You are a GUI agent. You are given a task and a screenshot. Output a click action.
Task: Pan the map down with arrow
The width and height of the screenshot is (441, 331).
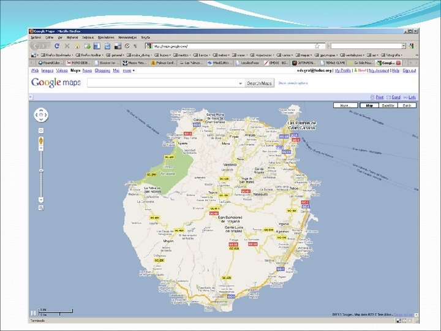point(42,120)
